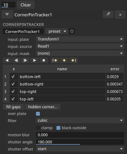Uncheck enable for bottom-right track
Image resolution: width=127 pixels, height=154 pixels.
(13, 84)
